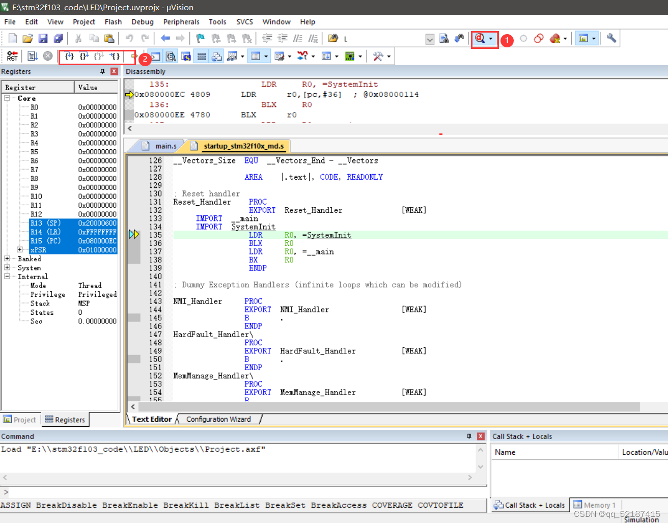Image resolution: width=668 pixels, height=523 pixels.
Task: Collapse the Internal register group
Action: point(7,277)
